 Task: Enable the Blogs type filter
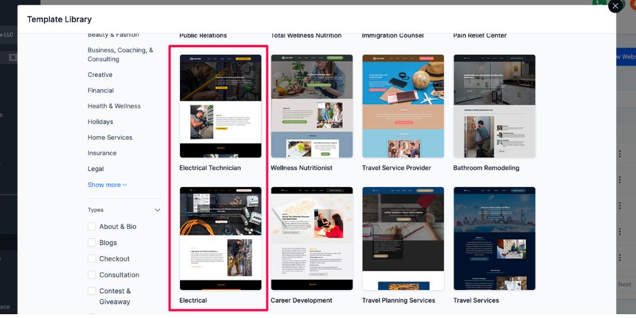[x=92, y=243]
